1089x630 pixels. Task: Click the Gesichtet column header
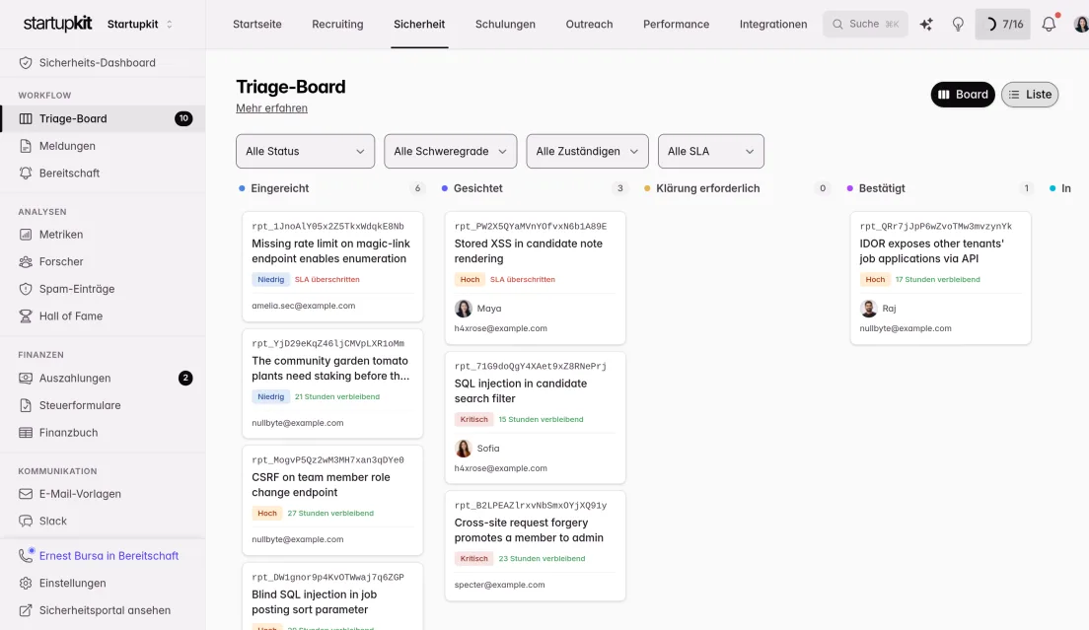coord(477,188)
